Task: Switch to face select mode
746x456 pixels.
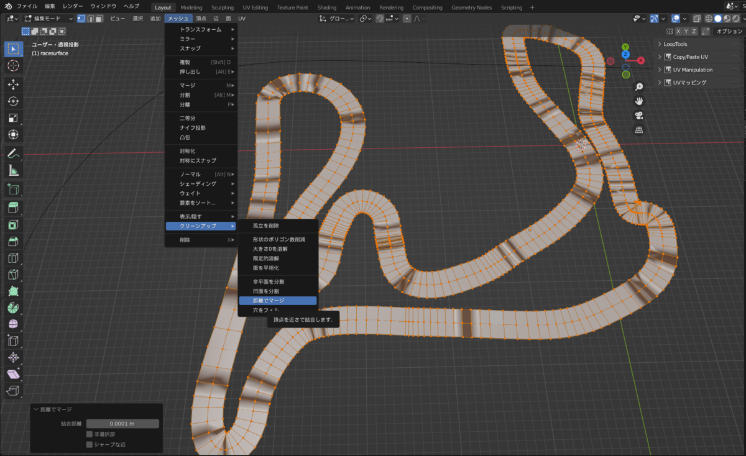Action: point(100,19)
